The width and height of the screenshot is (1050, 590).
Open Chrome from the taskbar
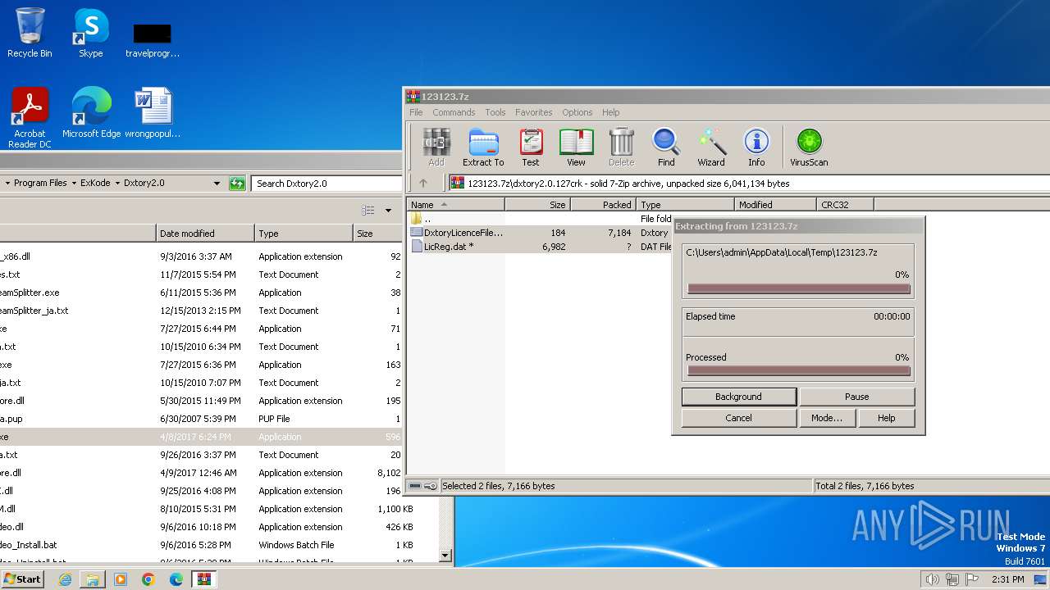pyautogui.click(x=148, y=579)
